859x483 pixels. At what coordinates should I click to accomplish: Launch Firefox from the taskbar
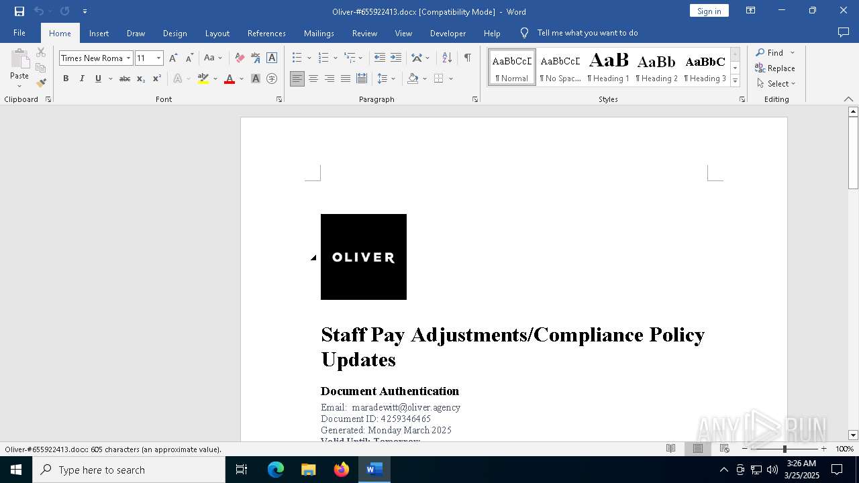point(342,470)
